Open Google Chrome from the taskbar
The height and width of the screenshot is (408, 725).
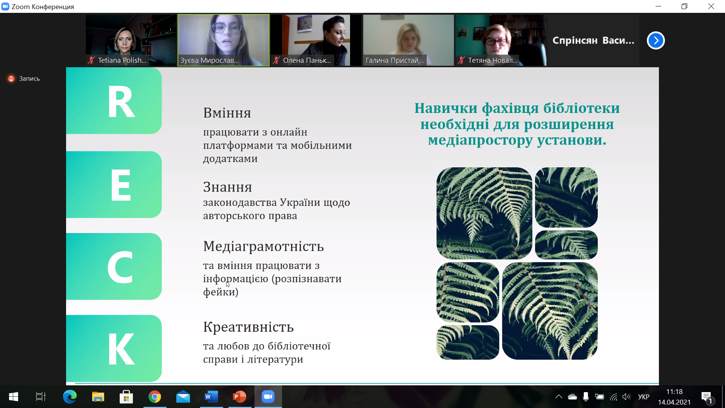coord(154,397)
